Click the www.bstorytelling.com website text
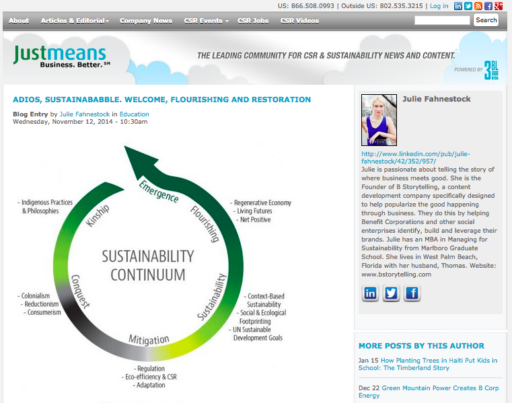The height and width of the screenshot is (403, 512). click(x=396, y=274)
